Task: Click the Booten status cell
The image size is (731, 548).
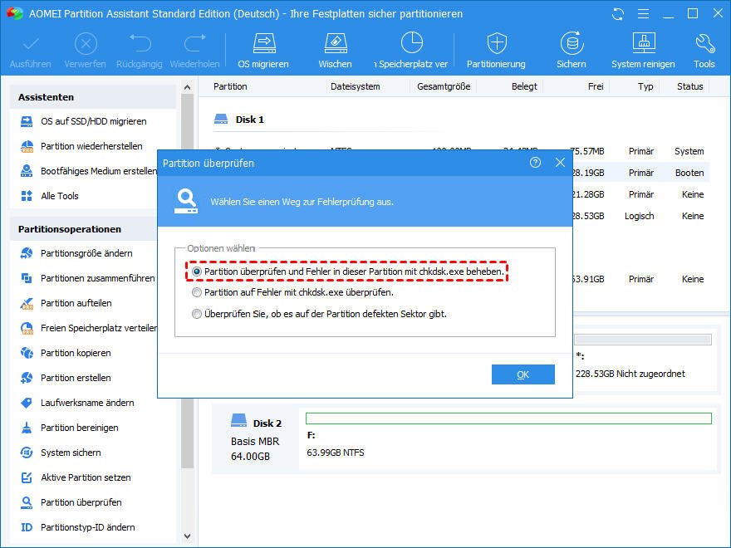Action: [689, 173]
